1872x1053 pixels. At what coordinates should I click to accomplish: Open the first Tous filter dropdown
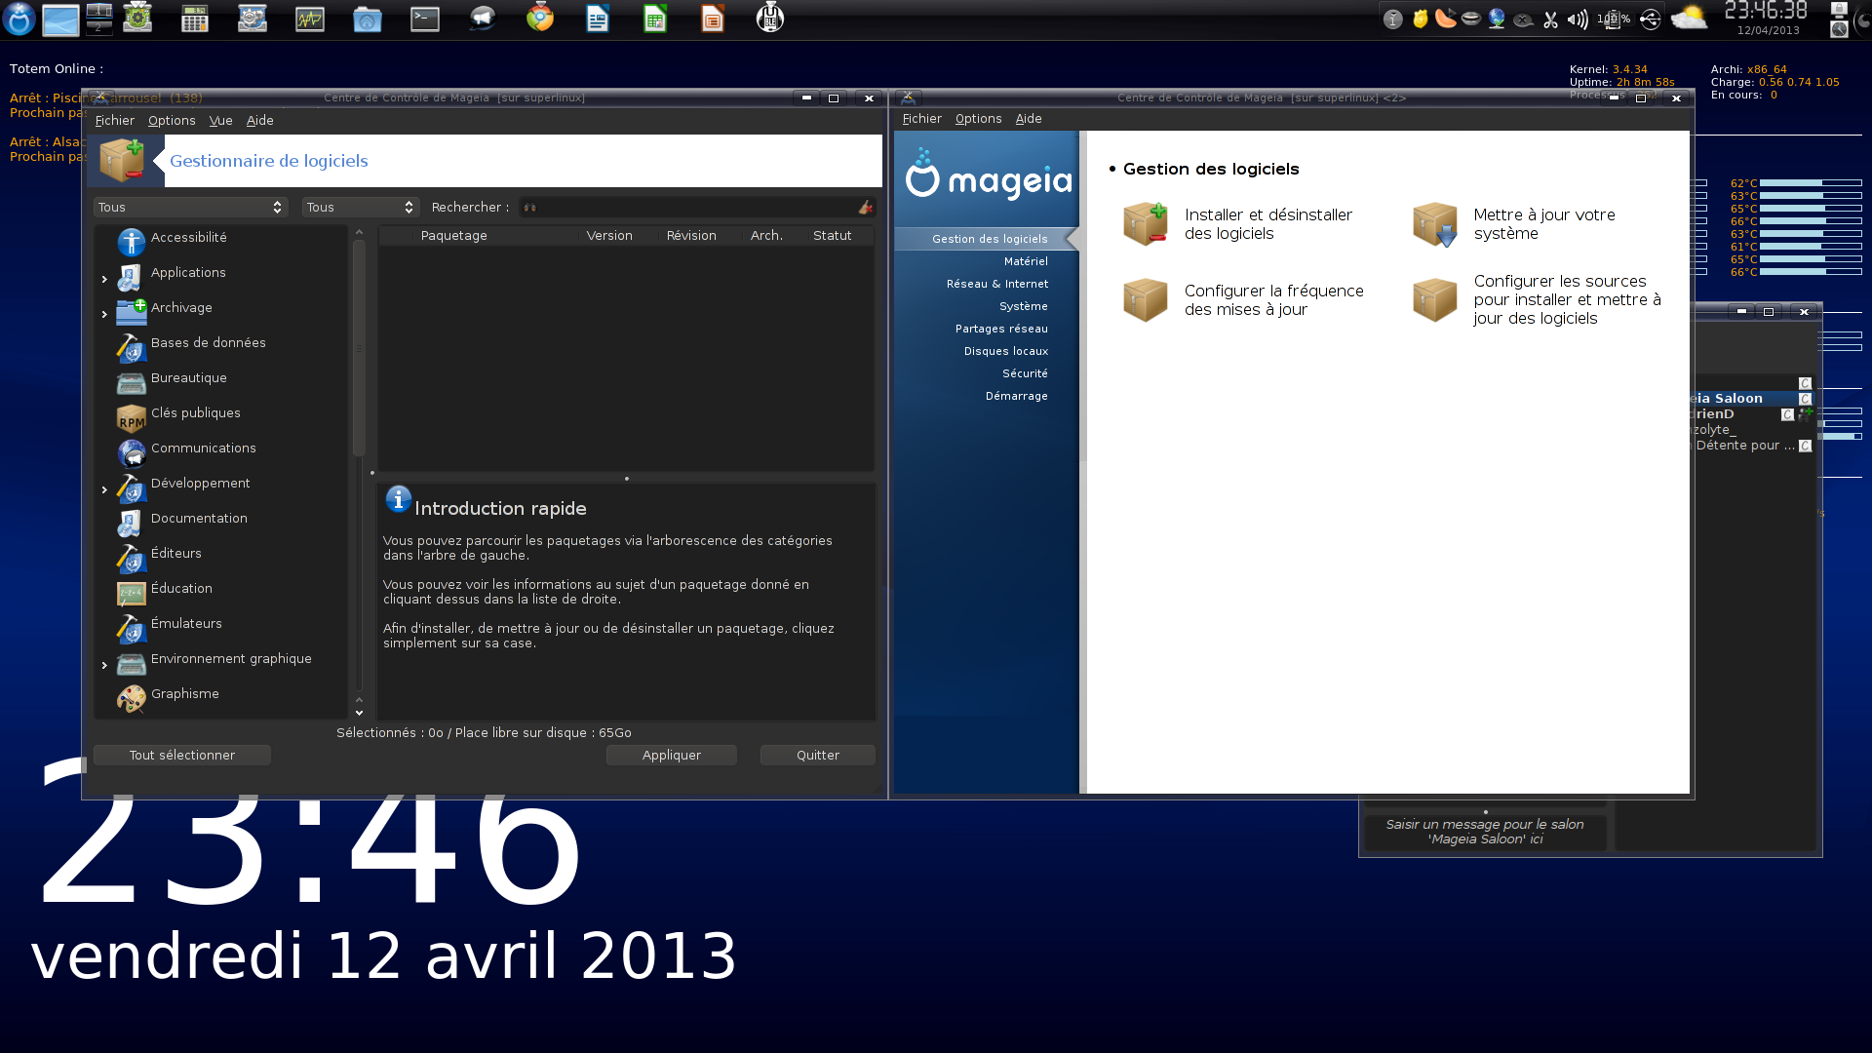tap(190, 208)
